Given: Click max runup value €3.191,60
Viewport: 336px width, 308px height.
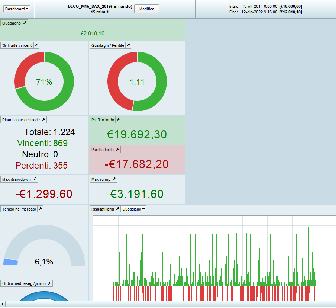Looking at the screenshot, I should click(137, 194).
